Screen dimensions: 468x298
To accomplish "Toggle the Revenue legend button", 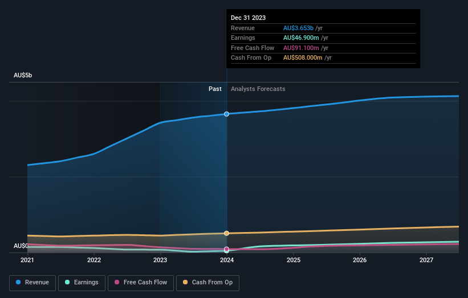I will 32,283.
